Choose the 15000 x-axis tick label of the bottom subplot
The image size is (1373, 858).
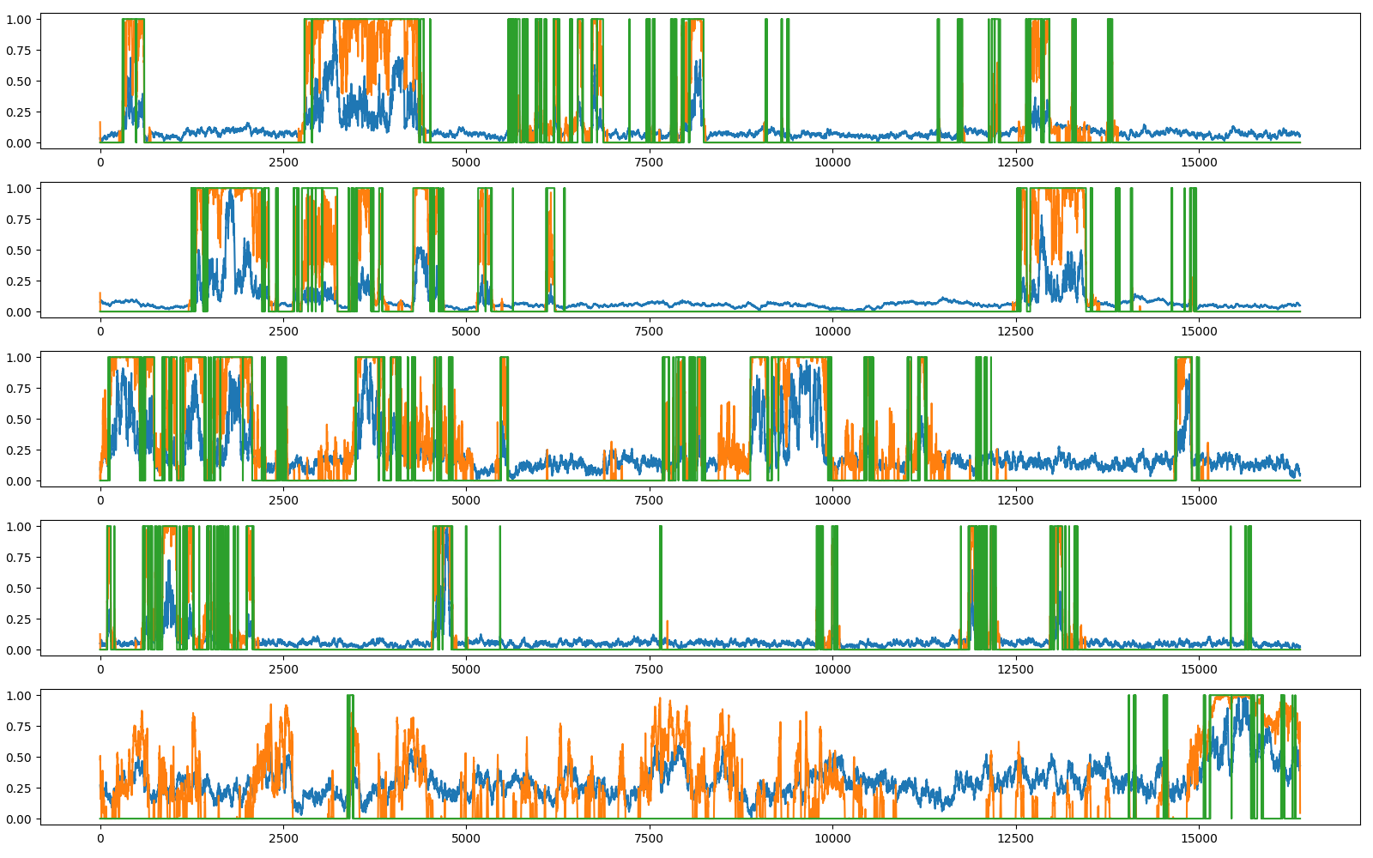click(1199, 838)
